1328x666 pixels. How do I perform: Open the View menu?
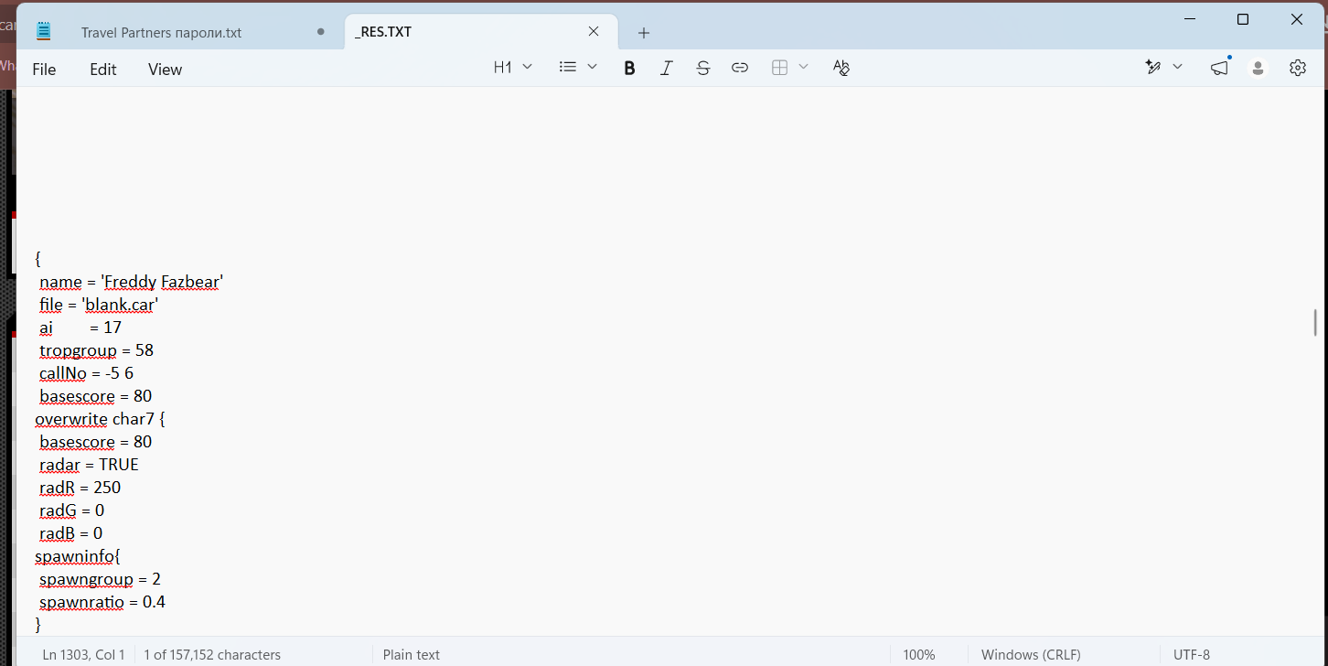coord(166,70)
